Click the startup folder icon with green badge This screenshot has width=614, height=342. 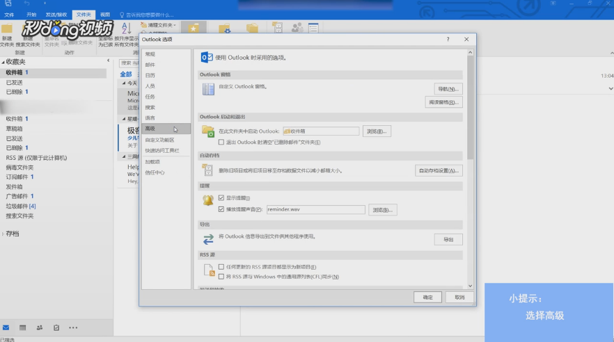click(x=208, y=131)
